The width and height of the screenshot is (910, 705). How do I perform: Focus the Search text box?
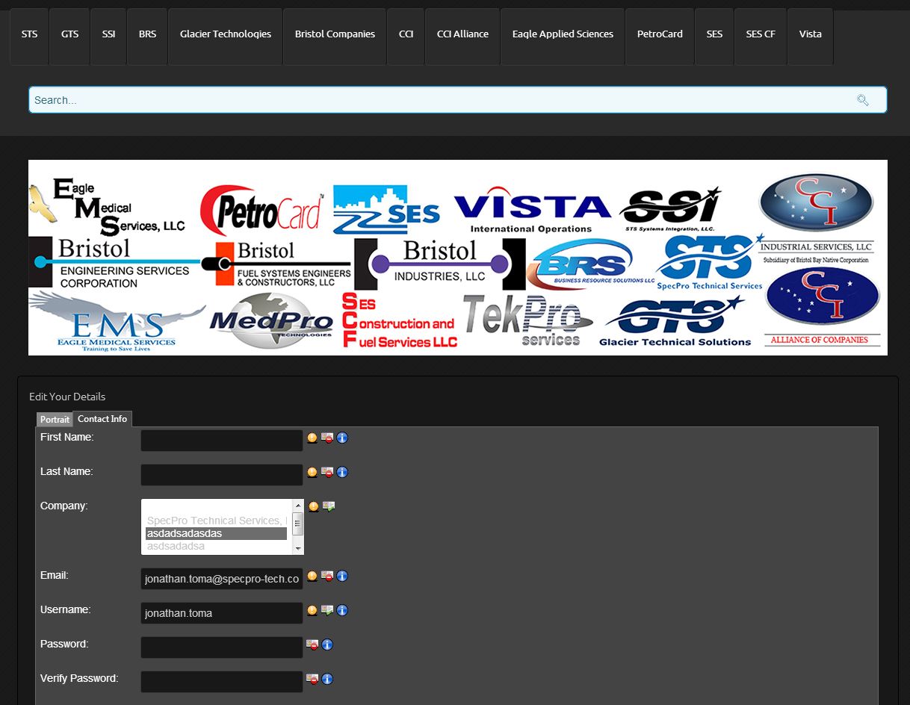point(458,100)
